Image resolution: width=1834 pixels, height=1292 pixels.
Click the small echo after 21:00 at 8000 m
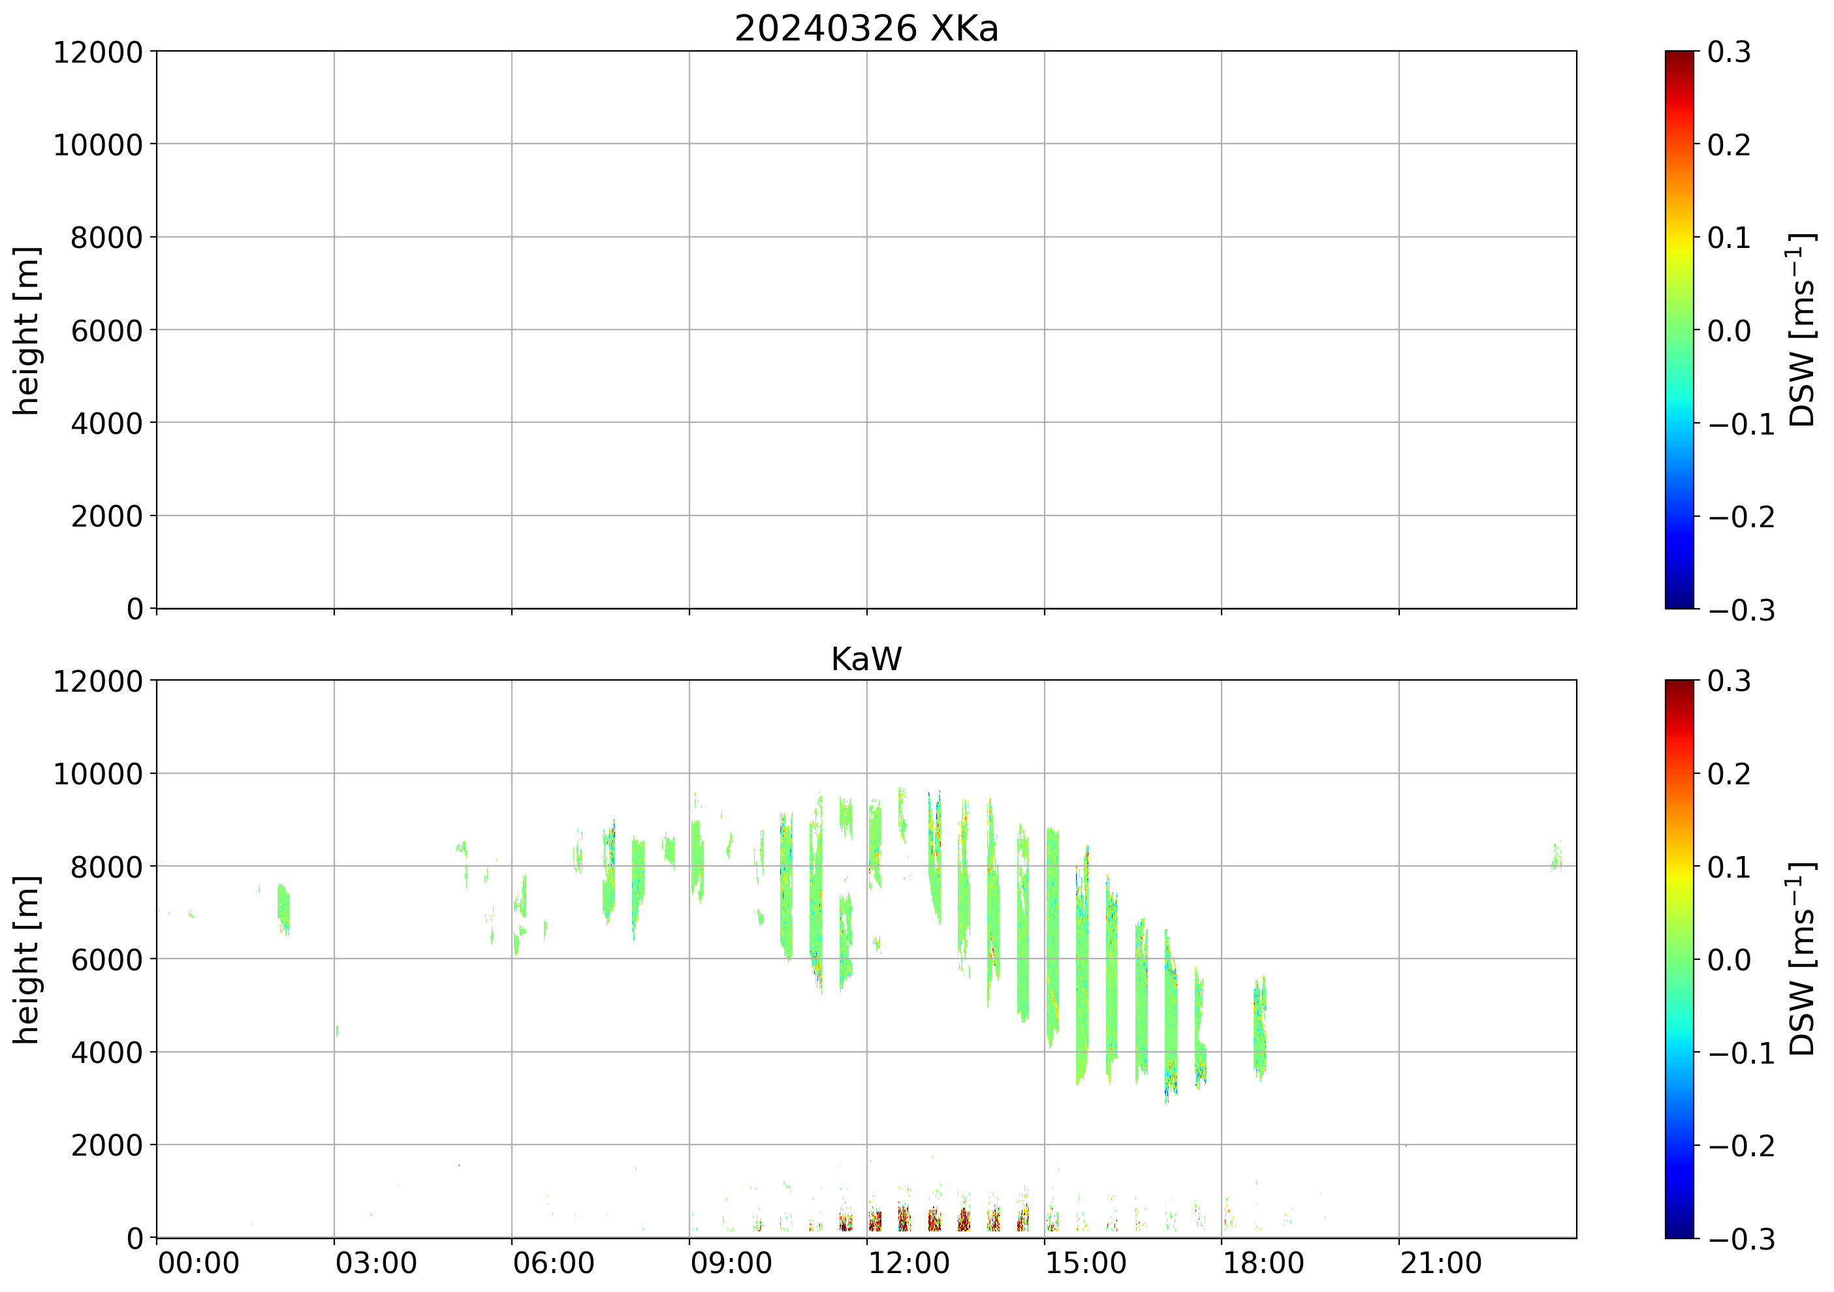coord(1556,860)
